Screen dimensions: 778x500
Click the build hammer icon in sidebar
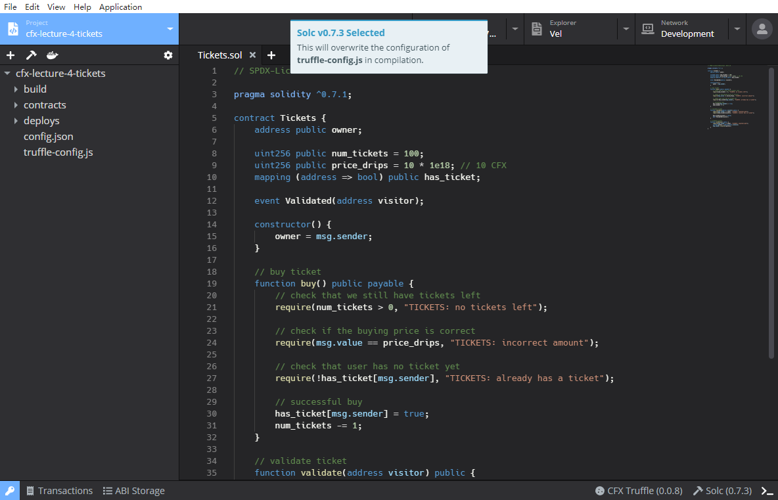click(31, 55)
